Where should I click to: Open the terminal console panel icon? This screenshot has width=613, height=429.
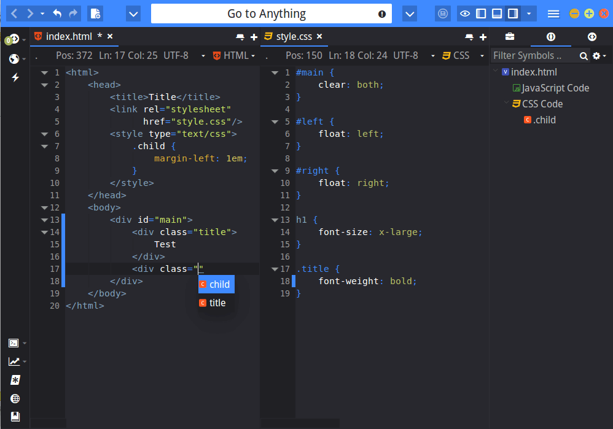pos(14,343)
